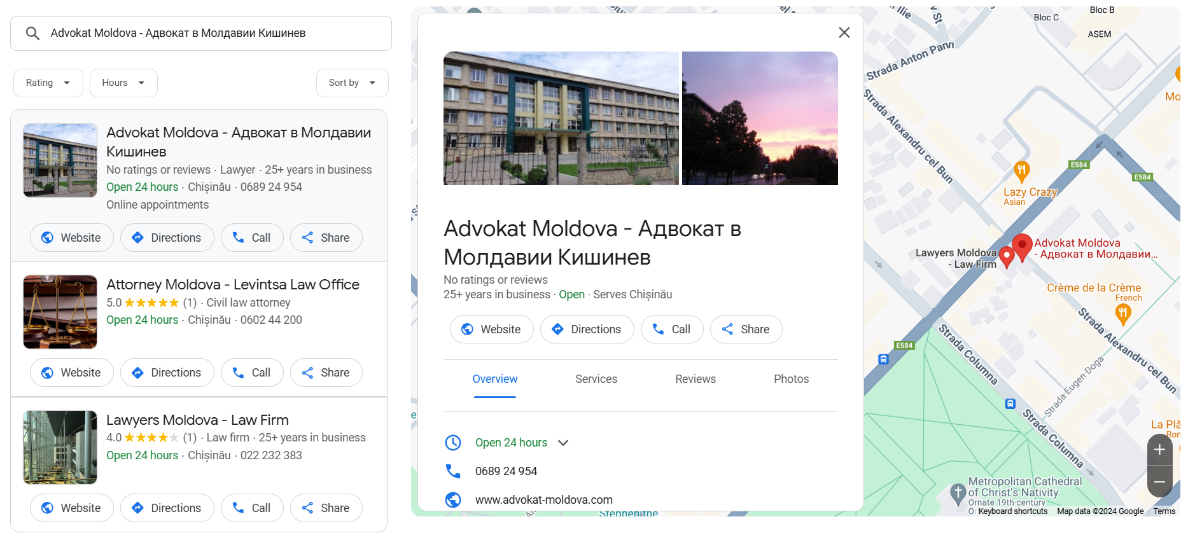Switch to the Services tab
This screenshot has width=1195, height=533.
tap(596, 379)
